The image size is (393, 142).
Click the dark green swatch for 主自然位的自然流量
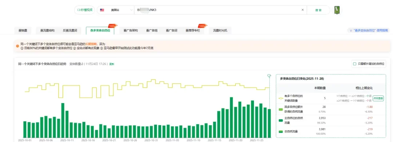tap(281, 121)
